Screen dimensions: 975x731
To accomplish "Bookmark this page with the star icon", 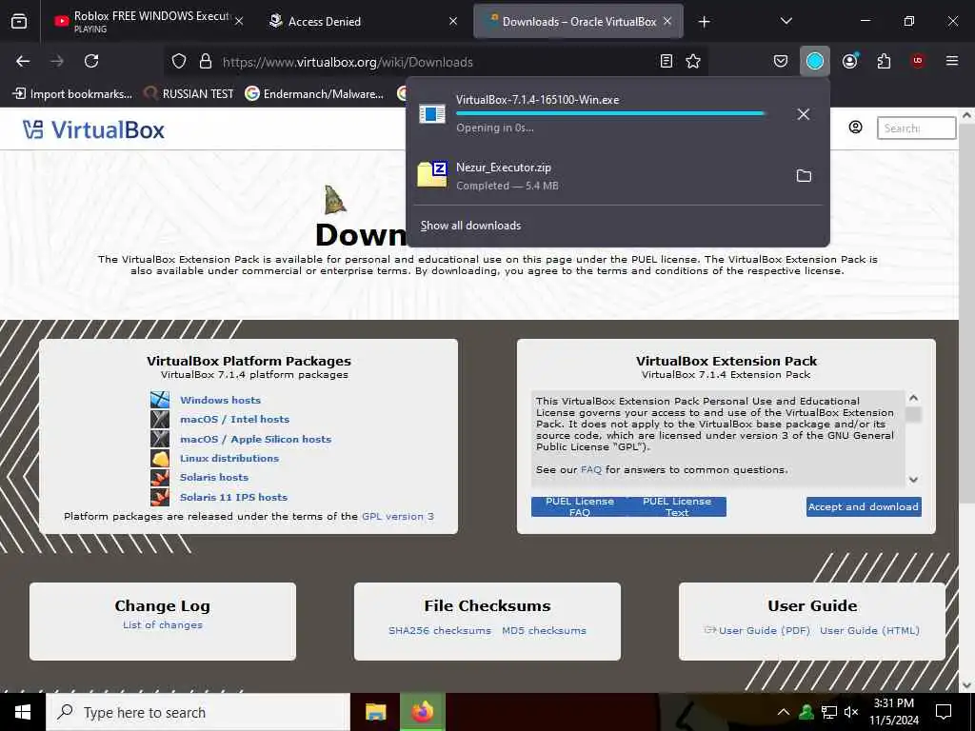I will (693, 61).
